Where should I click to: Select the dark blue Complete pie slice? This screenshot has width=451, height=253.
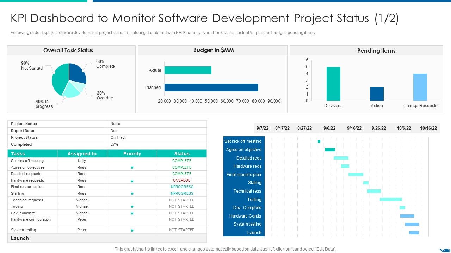tap(77, 73)
